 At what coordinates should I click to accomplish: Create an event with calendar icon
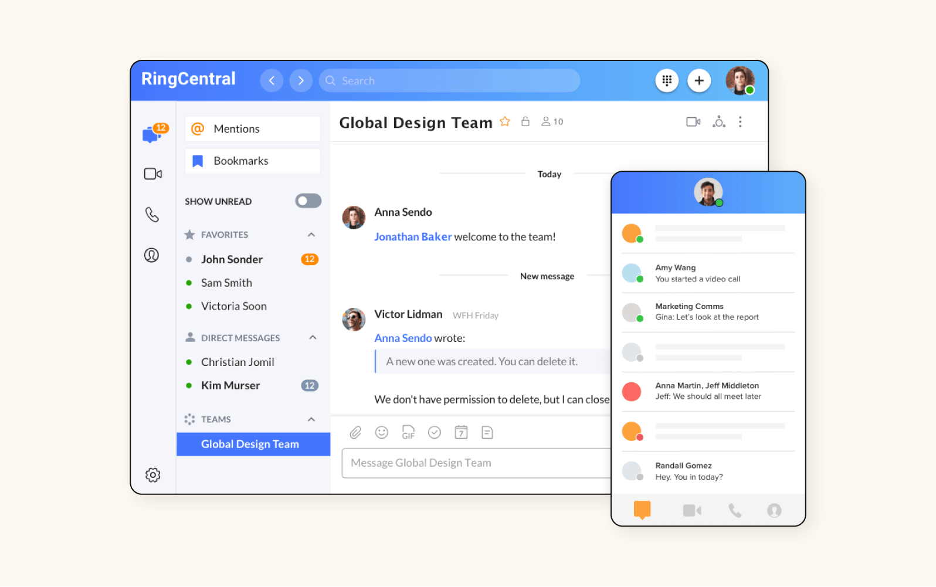pos(461,432)
